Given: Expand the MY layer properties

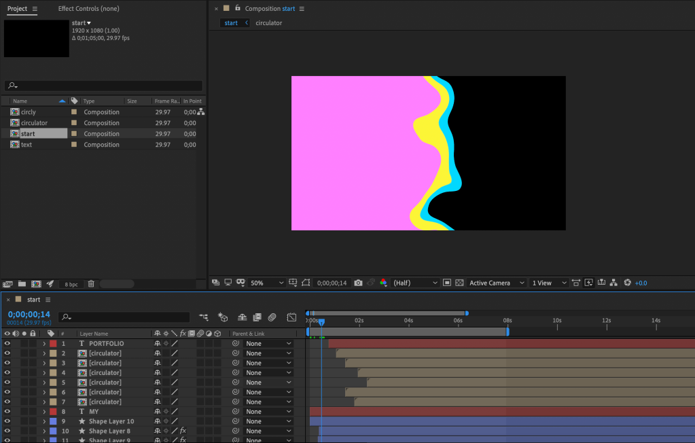Looking at the screenshot, I should [44, 412].
